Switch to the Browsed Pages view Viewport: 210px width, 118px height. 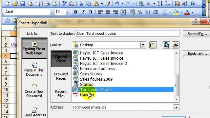[61, 76]
